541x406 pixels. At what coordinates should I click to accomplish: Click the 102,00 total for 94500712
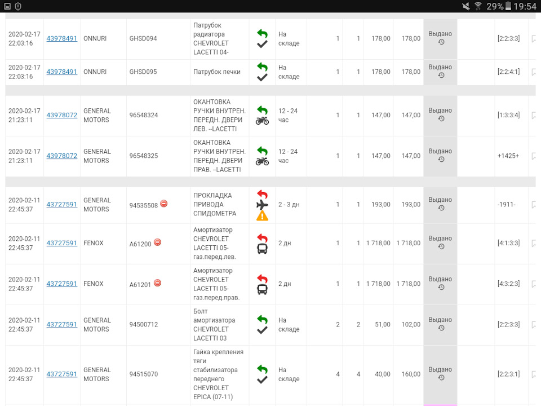click(x=411, y=325)
